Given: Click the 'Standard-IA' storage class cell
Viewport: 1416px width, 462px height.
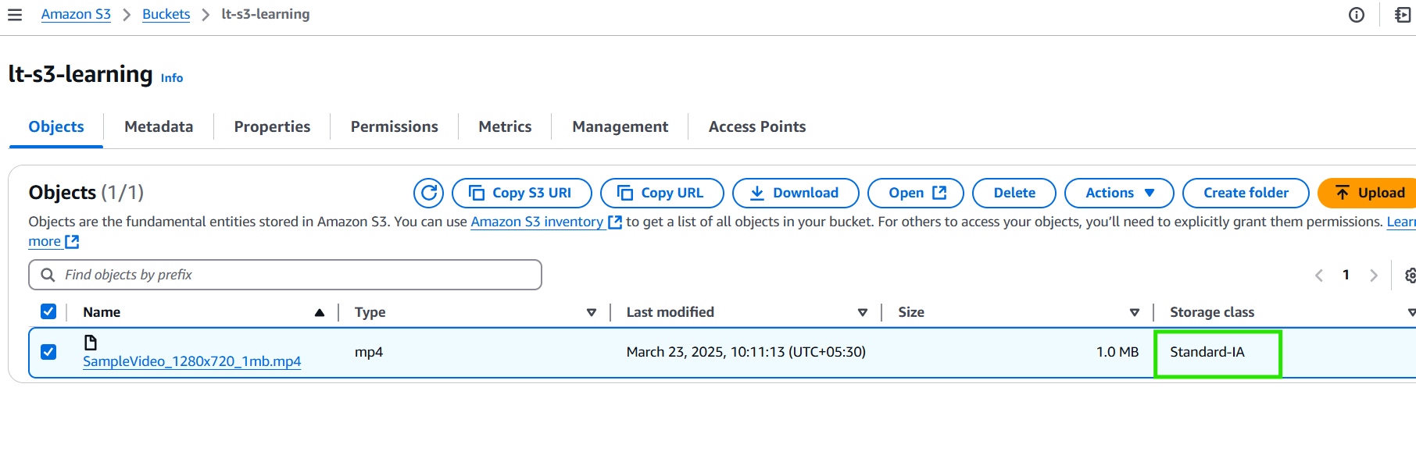Looking at the screenshot, I should tap(1207, 352).
